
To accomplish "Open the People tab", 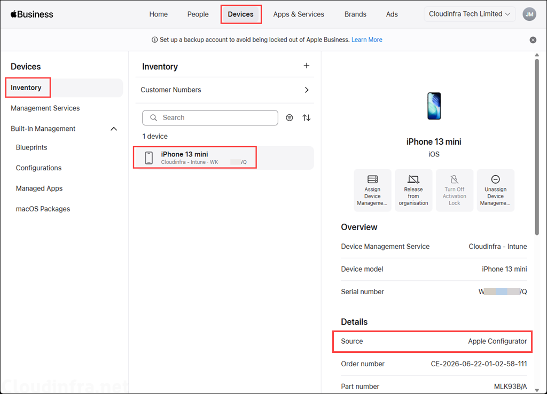I will click(198, 14).
